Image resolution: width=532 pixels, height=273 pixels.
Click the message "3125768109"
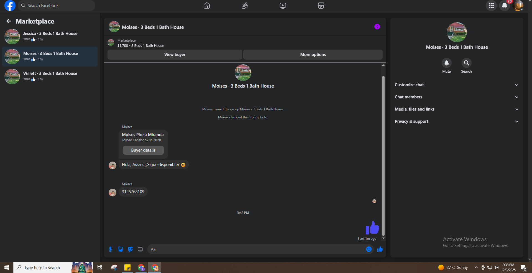pos(133,192)
